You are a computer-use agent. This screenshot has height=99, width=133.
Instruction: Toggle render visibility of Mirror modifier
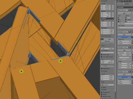[130, 10]
